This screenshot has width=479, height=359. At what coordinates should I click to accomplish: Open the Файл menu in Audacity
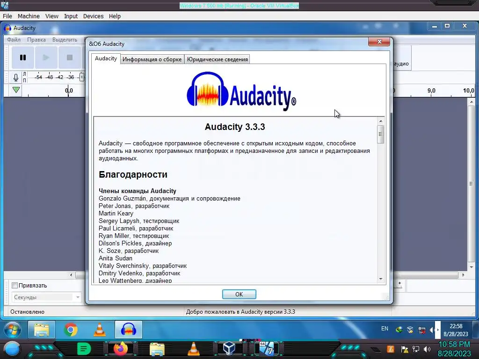[x=14, y=40]
